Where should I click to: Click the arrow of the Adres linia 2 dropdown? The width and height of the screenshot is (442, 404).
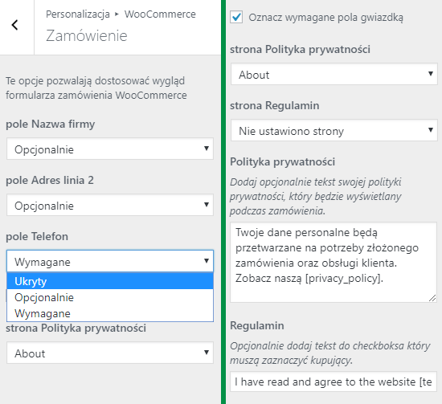[x=207, y=204]
